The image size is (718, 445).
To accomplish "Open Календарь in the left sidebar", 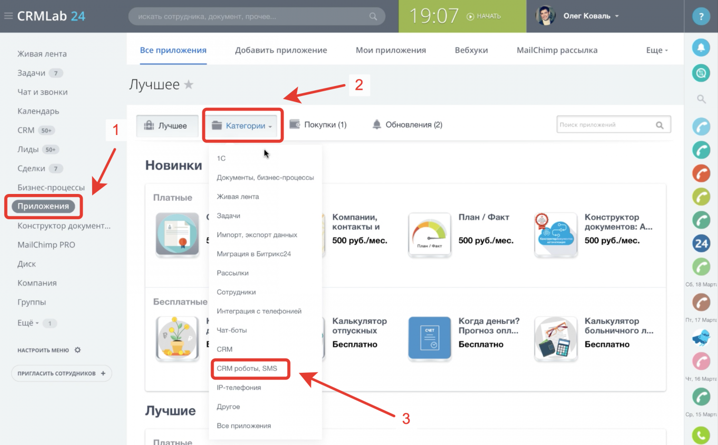I will pyautogui.click(x=38, y=111).
